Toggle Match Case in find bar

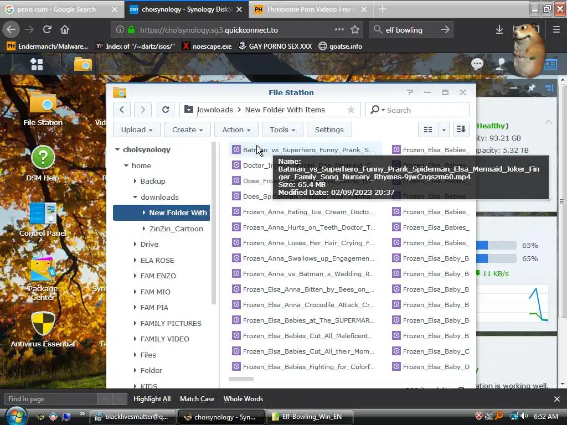(x=197, y=399)
